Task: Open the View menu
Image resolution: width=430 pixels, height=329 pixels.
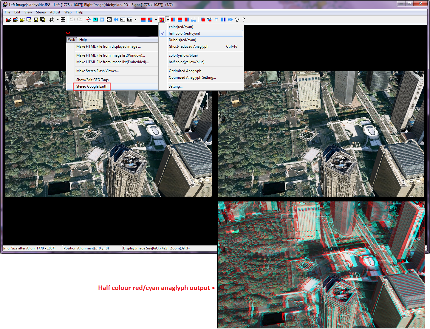Action: [28, 12]
